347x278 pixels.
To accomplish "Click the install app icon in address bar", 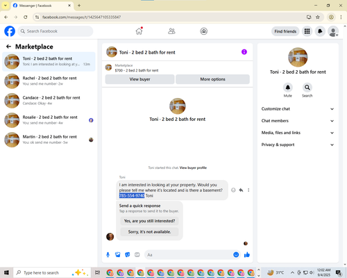I will (309, 17).
